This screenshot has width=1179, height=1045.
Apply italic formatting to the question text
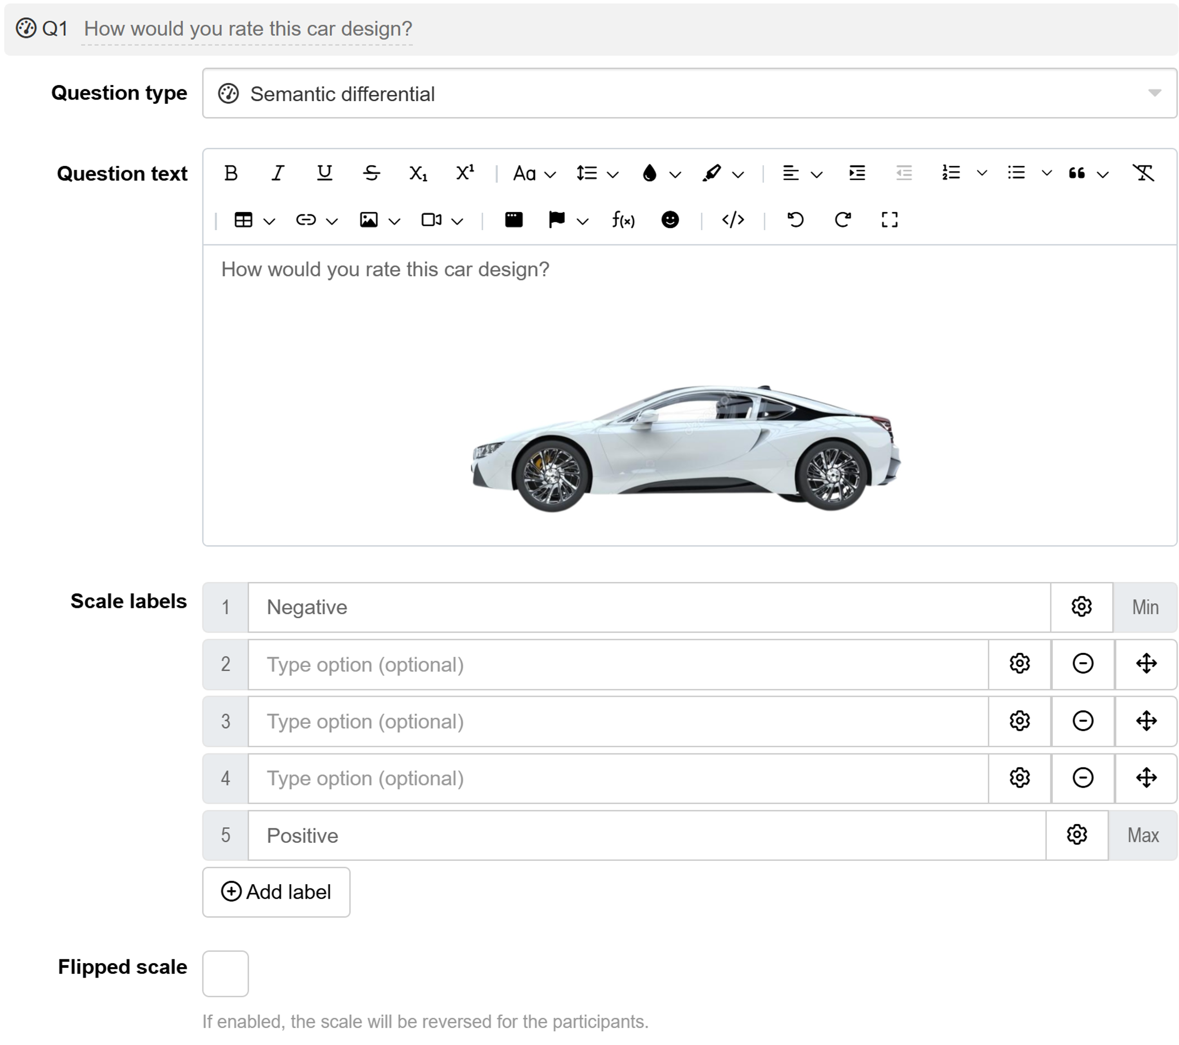(x=277, y=172)
